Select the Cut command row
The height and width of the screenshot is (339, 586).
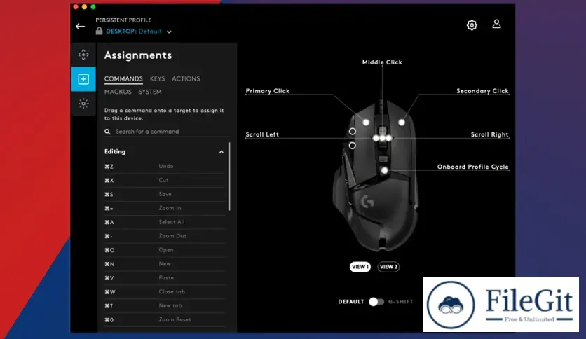[x=165, y=180]
